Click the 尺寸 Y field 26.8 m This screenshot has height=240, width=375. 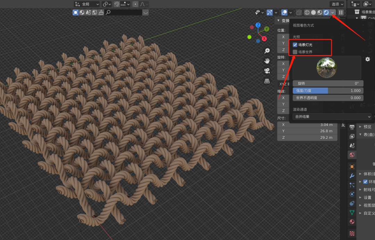307,131
